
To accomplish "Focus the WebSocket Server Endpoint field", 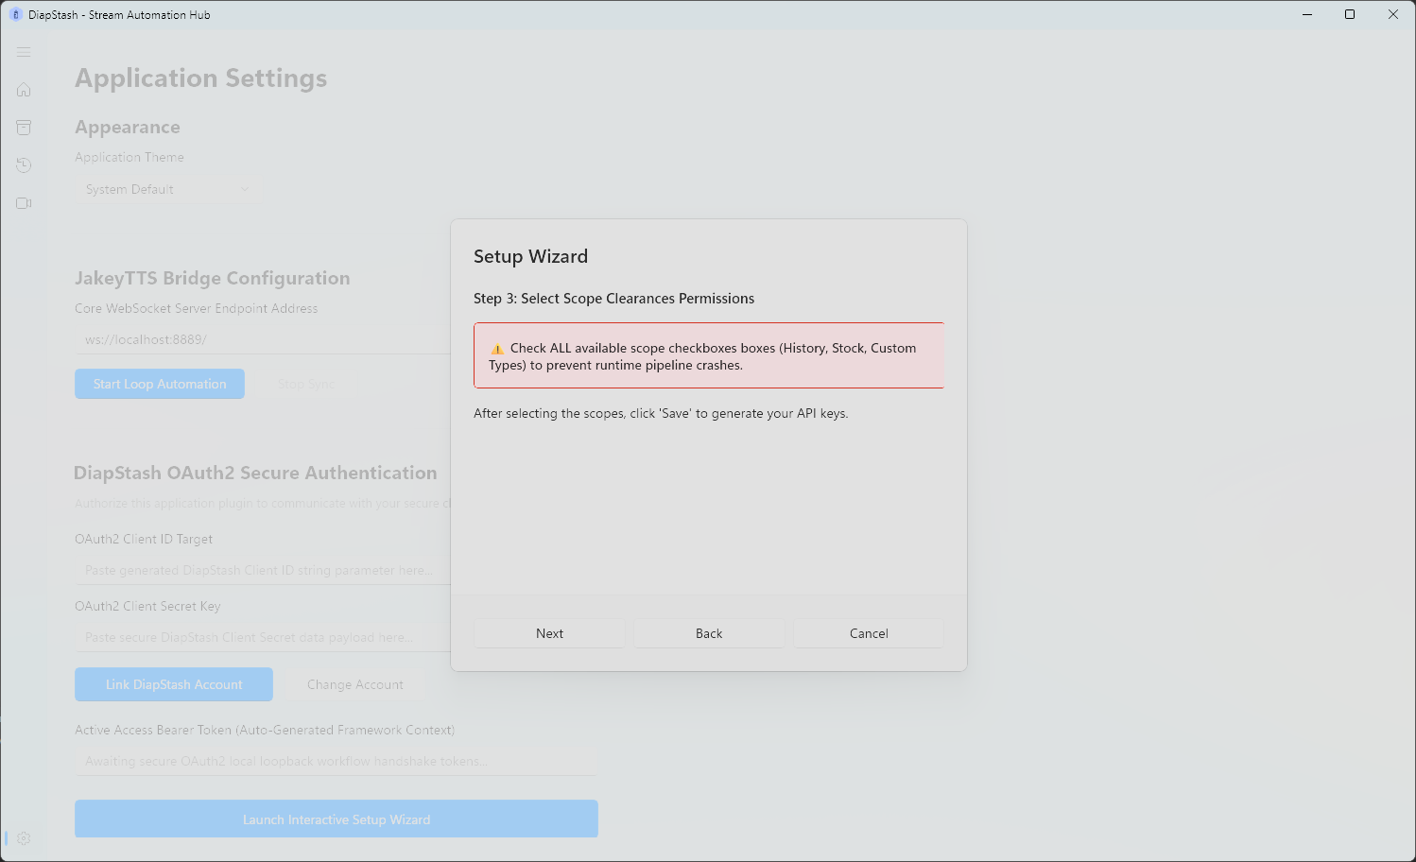I will [x=263, y=339].
